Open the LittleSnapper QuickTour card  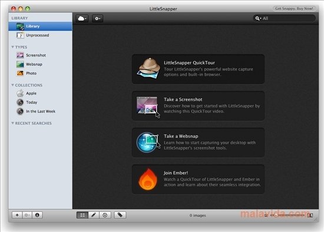pos(198,69)
